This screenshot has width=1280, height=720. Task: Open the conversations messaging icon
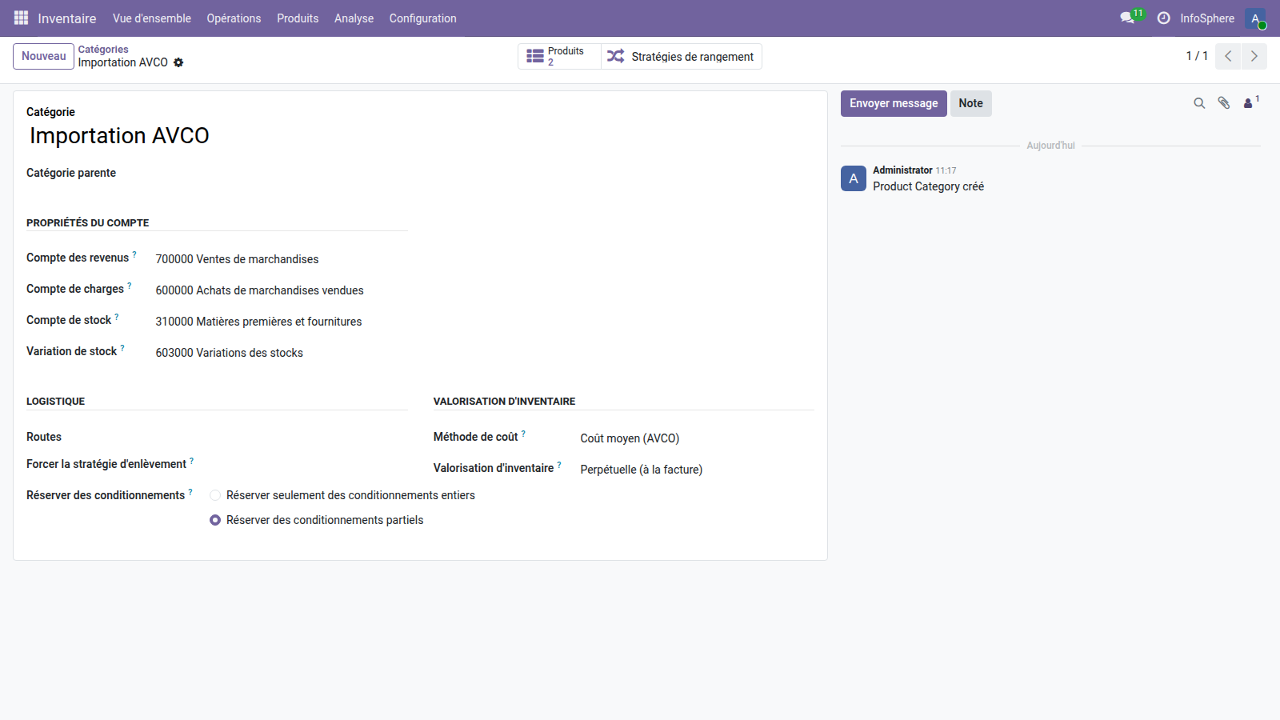click(1126, 18)
